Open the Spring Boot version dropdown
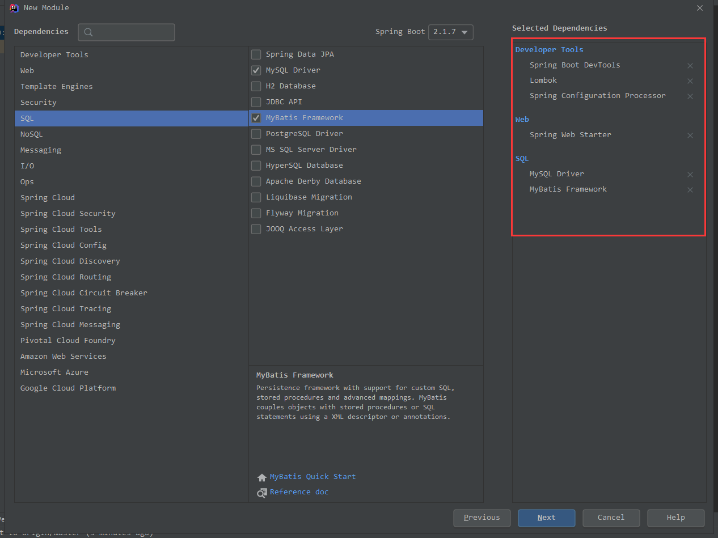This screenshot has height=538, width=718. 451,32
